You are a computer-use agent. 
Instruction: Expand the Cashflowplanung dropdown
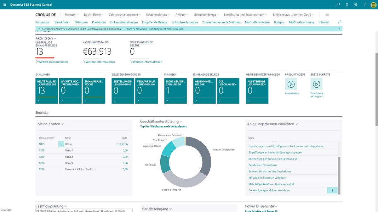pyautogui.click(x=51, y=206)
